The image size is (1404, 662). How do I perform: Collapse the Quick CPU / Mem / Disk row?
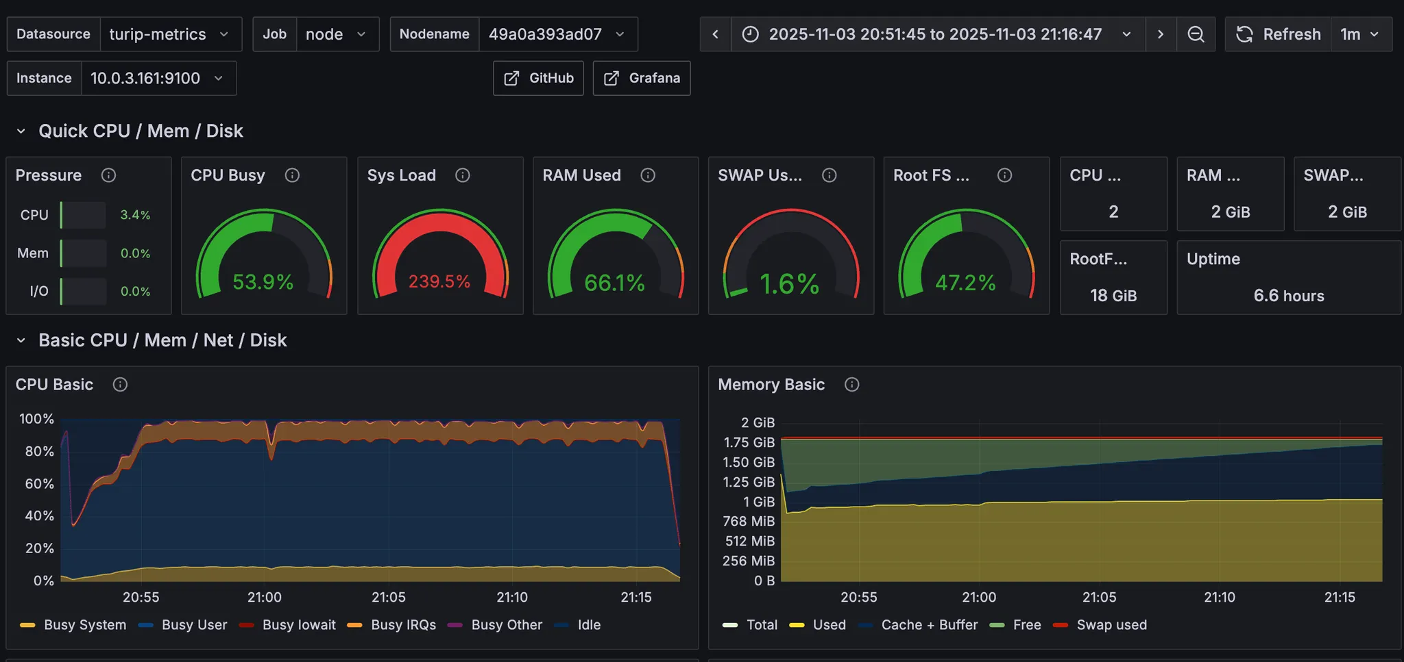(x=21, y=131)
